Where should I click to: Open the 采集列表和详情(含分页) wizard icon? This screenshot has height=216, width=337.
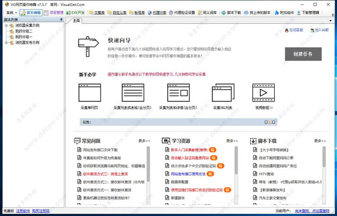click(179, 93)
